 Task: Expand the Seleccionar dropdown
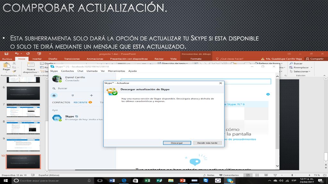click(310, 71)
